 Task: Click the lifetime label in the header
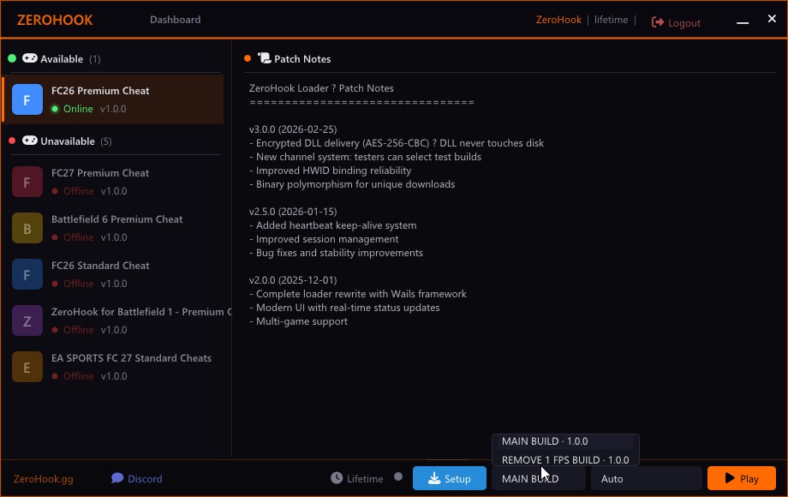point(611,20)
